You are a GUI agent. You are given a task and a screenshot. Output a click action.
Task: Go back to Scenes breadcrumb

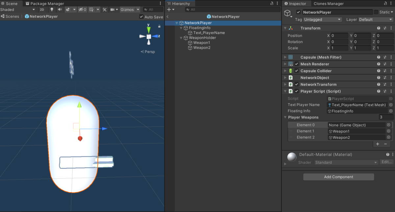point(10,16)
